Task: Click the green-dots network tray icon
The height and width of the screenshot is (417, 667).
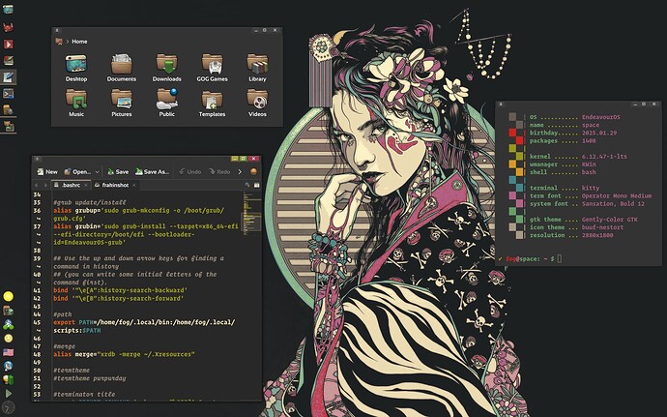Action: [8, 325]
